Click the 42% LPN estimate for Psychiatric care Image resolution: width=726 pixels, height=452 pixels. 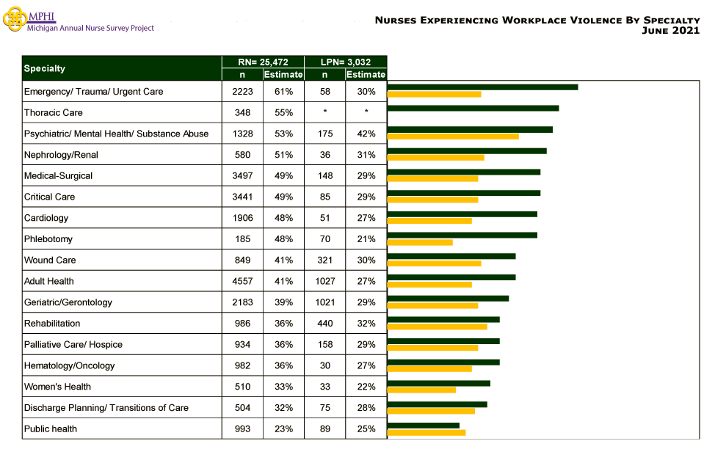[366, 134]
